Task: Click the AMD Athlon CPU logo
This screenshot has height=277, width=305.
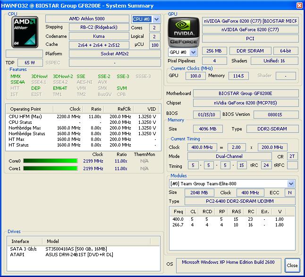Action: click(25, 32)
